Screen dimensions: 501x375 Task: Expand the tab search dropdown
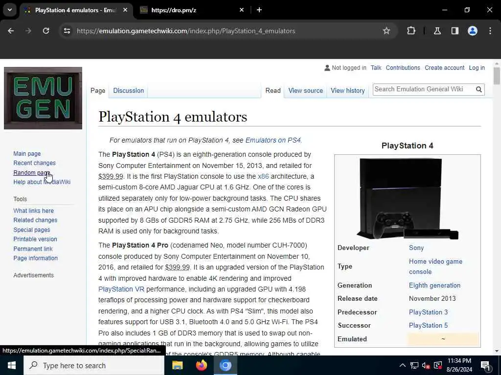[10, 10]
